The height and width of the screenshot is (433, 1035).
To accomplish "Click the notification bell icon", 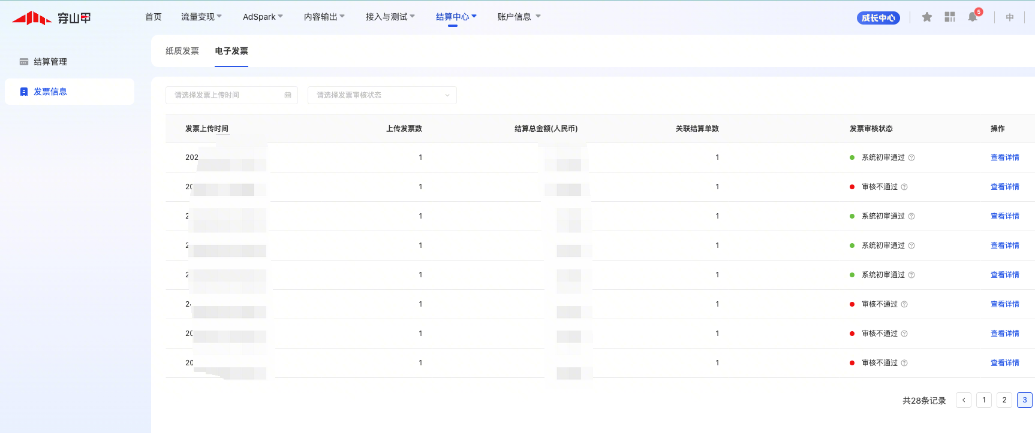I will point(973,17).
